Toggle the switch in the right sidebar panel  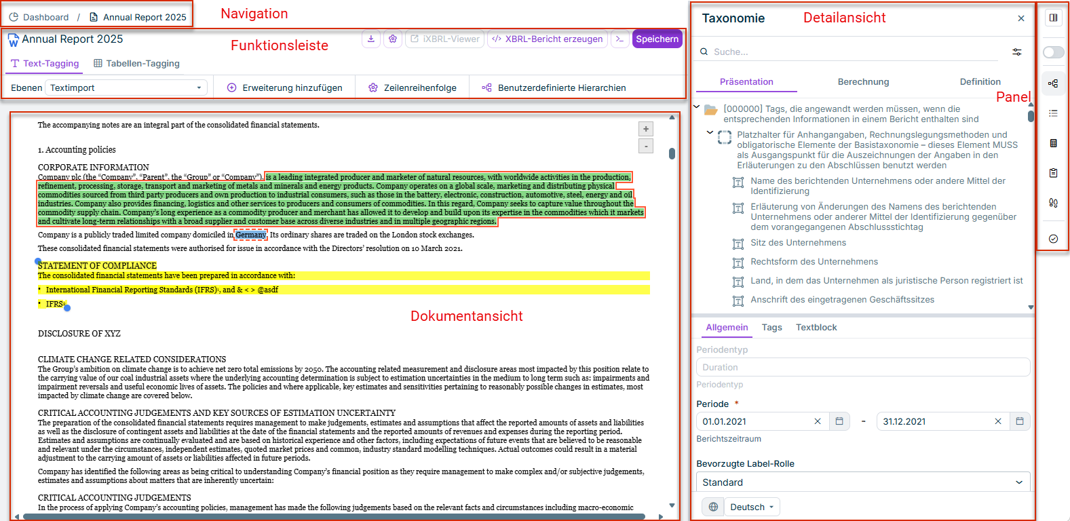click(1053, 52)
